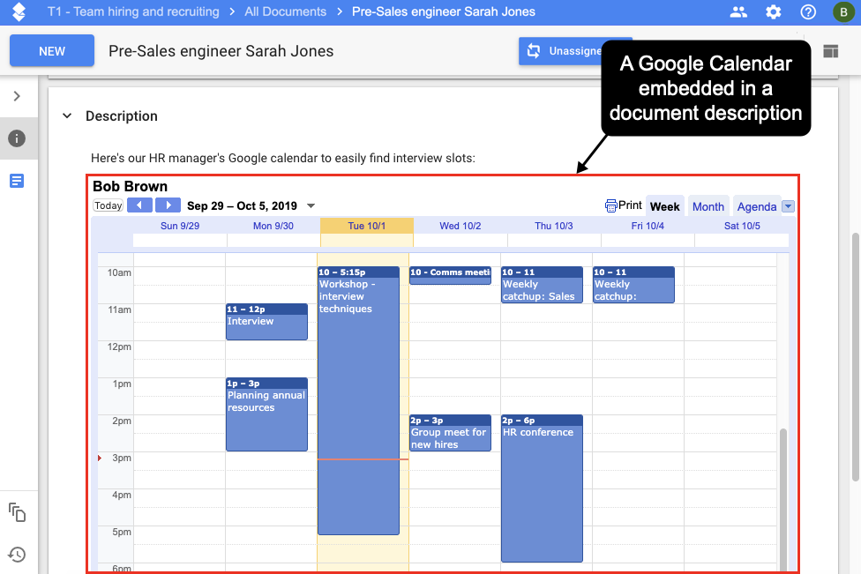Screen dimensions: 861x574
Task: Switch calendar to Agenda view
Action: click(x=757, y=206)
